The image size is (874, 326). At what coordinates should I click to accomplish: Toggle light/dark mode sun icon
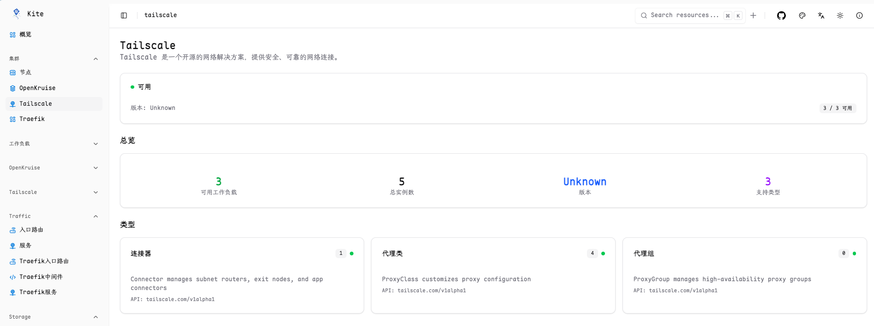(x=840, y=16)
